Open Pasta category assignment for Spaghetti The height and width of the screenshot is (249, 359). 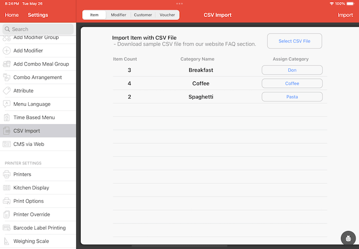(x=292, y=96)
